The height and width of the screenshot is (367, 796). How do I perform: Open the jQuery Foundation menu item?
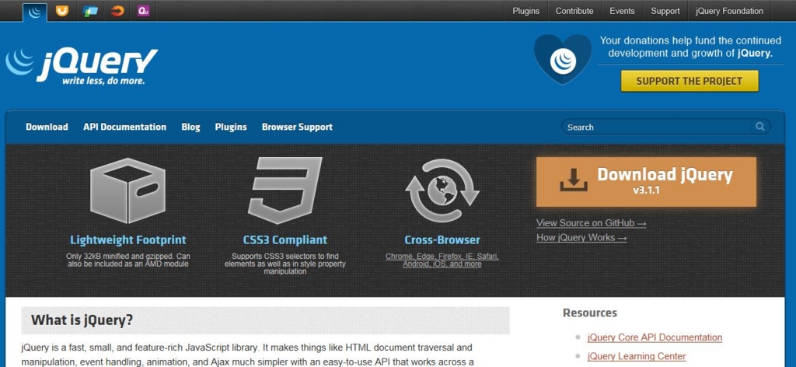coord(729,11)
